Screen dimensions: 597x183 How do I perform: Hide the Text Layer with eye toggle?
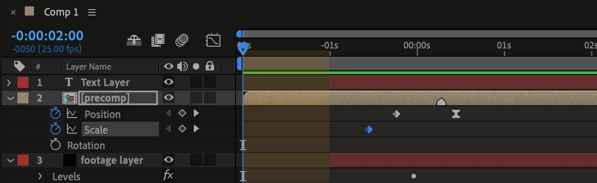pos(169,82)
